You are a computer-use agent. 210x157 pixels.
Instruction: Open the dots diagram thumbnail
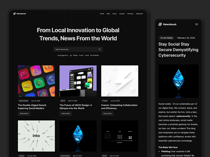tap(120, 136)
